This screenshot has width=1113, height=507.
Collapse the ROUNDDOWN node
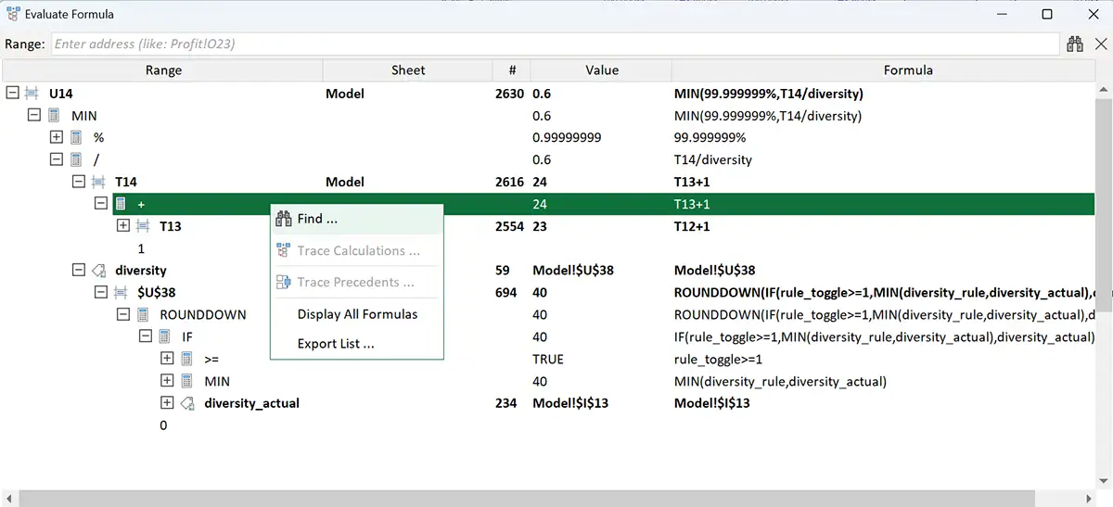point(122,314)
